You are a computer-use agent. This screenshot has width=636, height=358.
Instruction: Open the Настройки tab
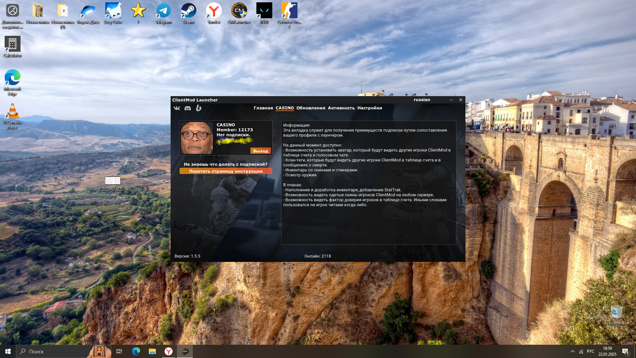click(369, 108)
